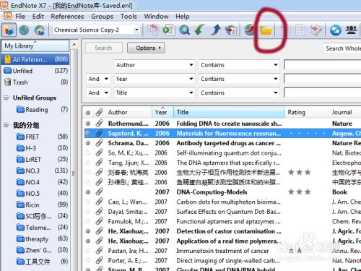Open the Help menu

click(x=183, y=17)
